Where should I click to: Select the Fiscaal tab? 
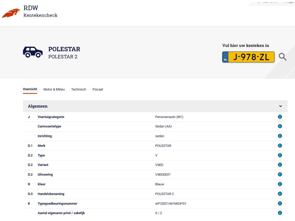pos(98,89)
